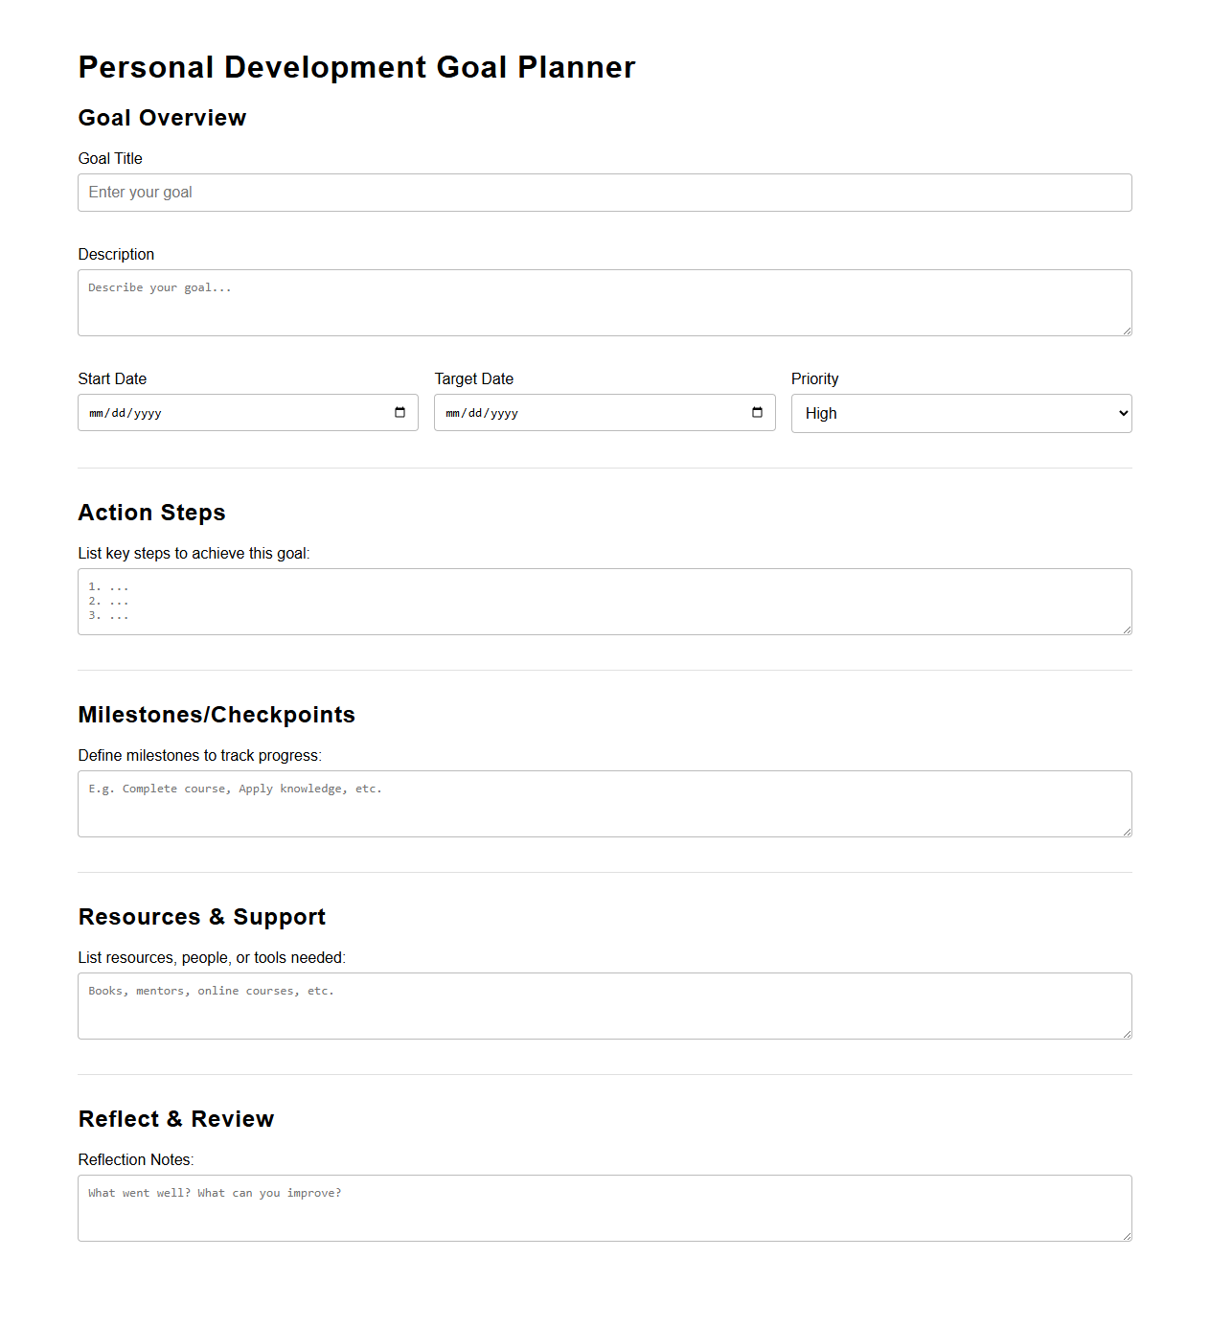The height and width of the screenshot is (1327, 1210).
Task: Select the Milestones definition text area
Action: (605, 803)
